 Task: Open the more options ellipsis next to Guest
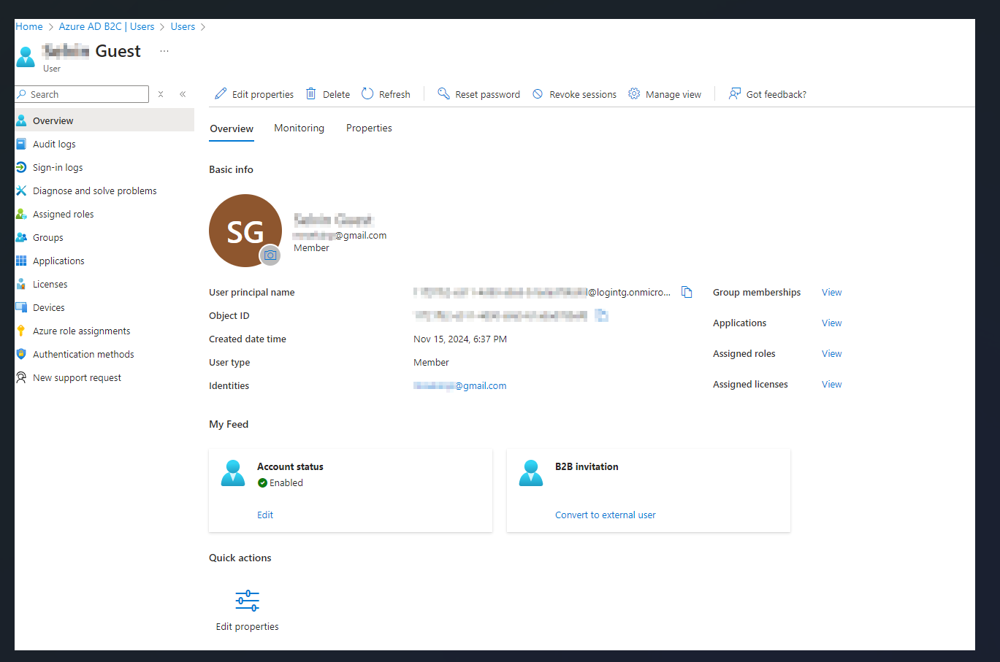coord(164,51)
